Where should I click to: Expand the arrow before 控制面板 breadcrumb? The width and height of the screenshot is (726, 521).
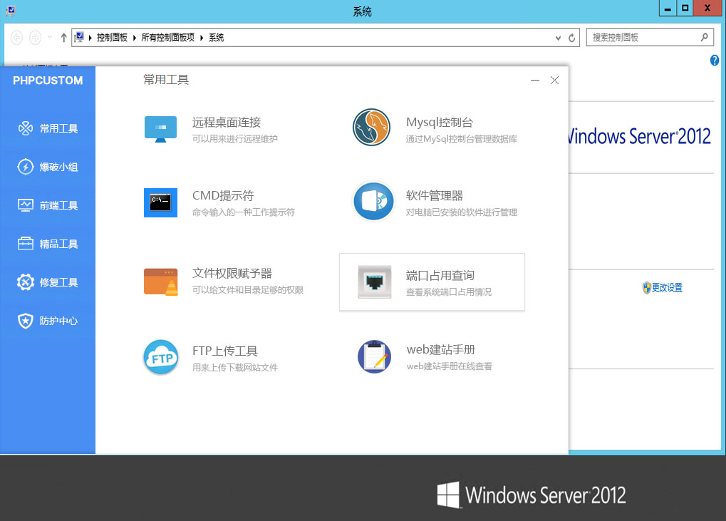(x=90, y=38)
